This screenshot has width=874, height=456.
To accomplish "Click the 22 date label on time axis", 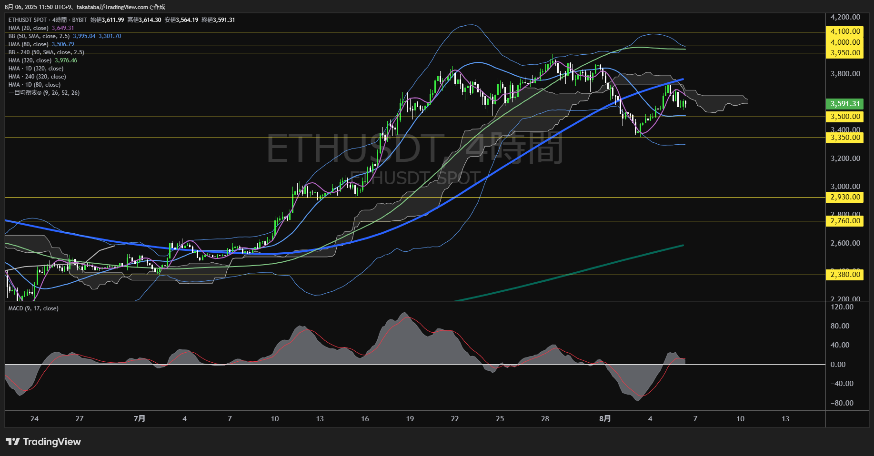I will [455, 419].
